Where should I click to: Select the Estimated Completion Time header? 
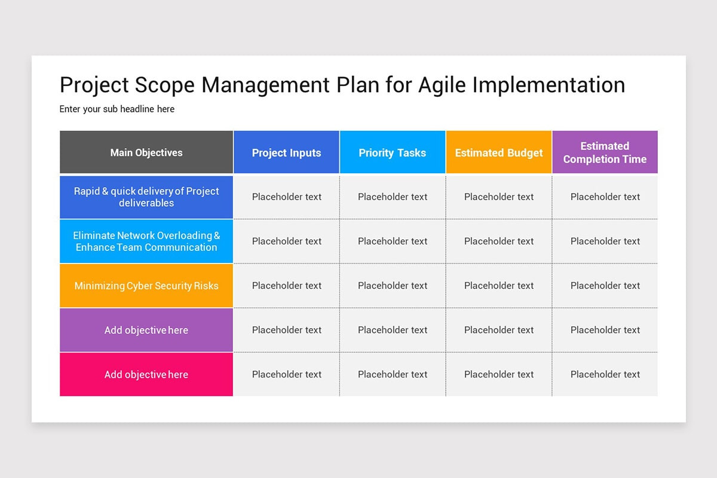(x=605, y=152)
